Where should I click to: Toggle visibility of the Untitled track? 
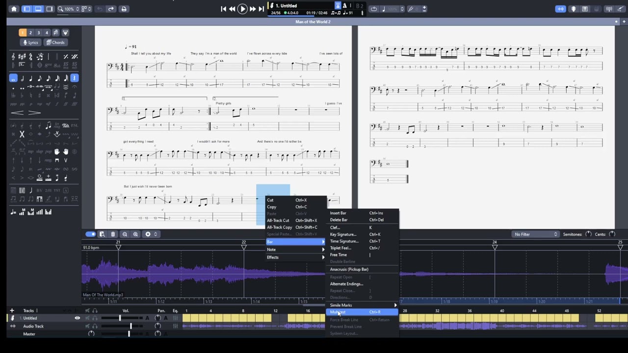point(77,318)
